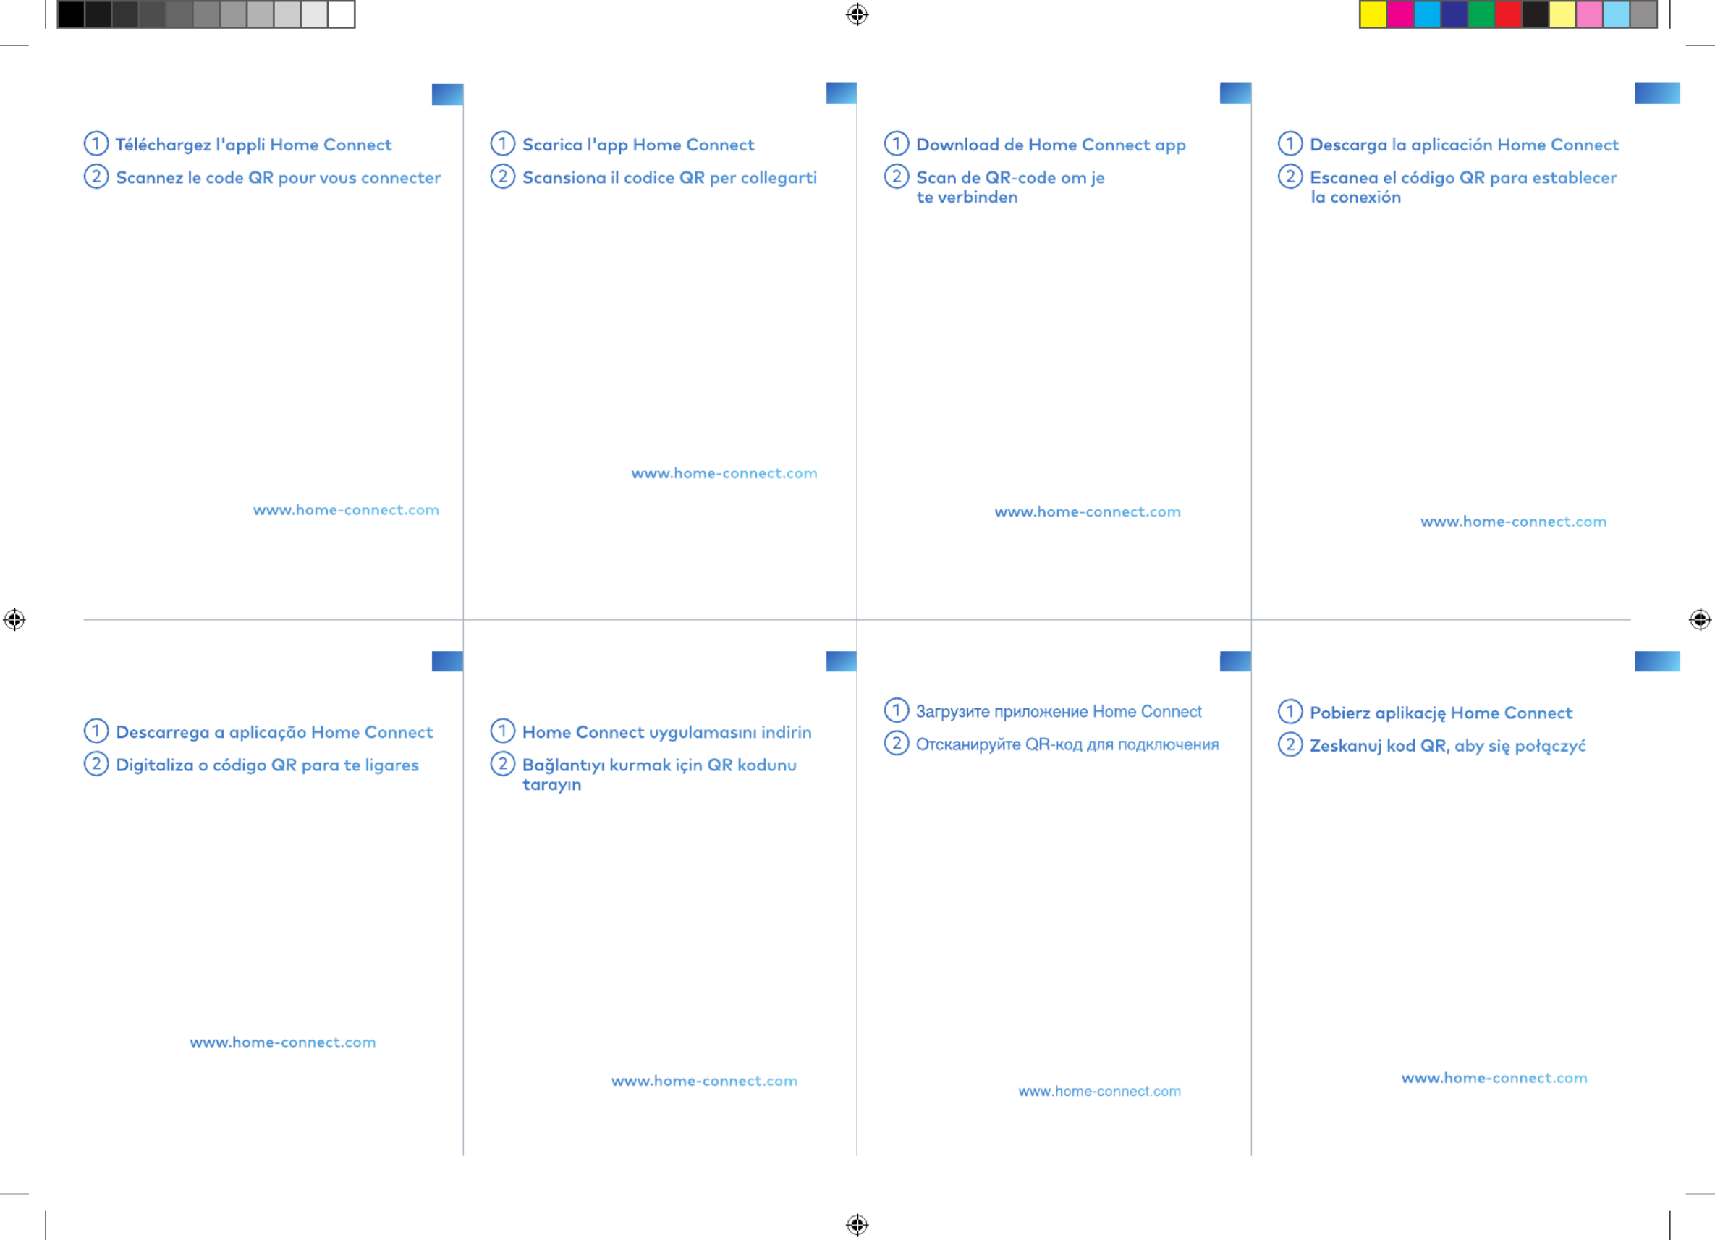Click circled 2 beside Scansiona il codice QR

(503, 177)
